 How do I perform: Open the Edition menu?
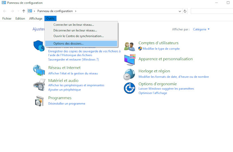20,19
